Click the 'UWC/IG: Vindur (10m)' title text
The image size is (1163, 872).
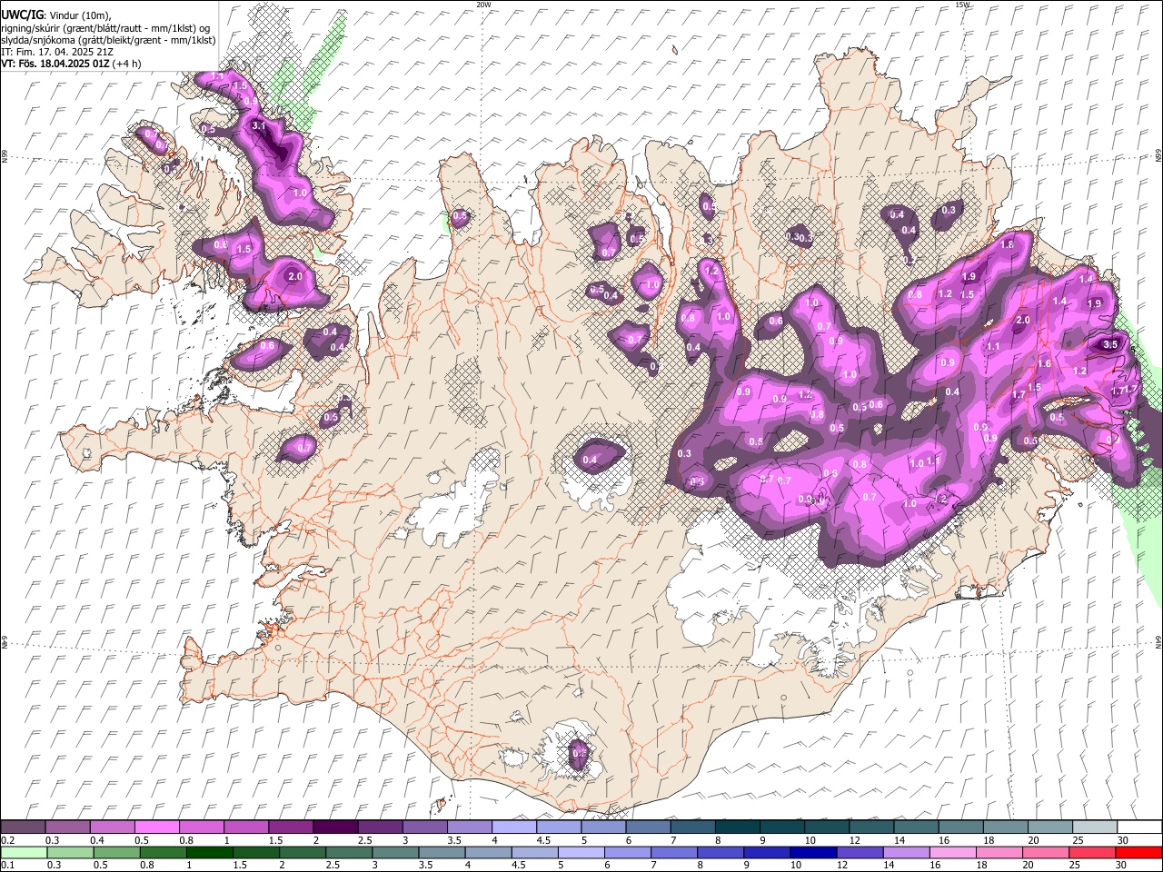coord(56,15)
